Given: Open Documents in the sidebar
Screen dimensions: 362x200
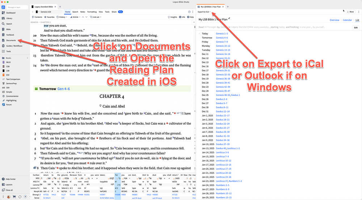Looking at the screenshot, I should coord(9,41).
